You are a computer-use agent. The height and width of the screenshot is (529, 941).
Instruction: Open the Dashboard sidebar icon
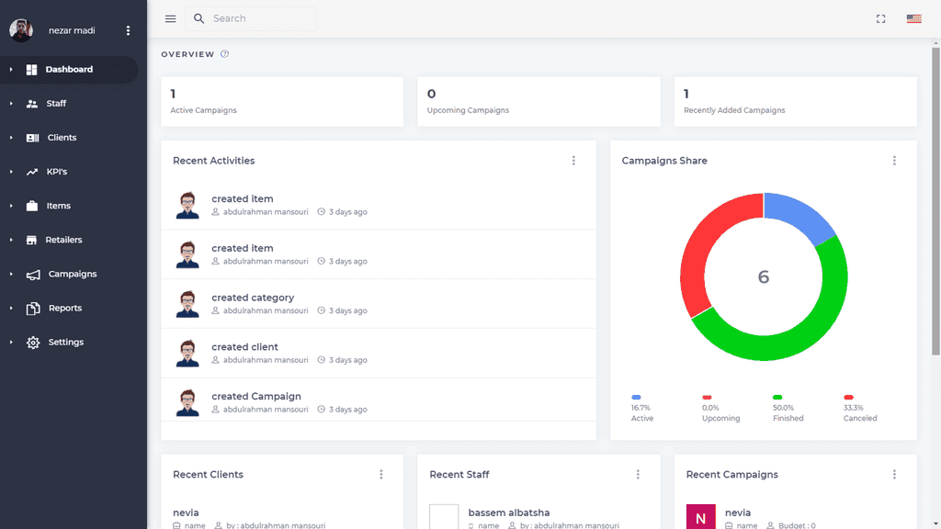pos(32,70)
